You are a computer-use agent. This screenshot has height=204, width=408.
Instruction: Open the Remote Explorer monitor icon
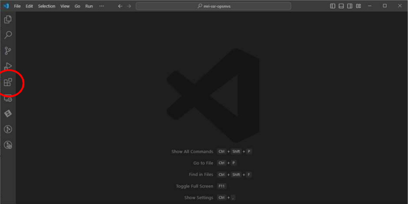[x=8, y=98]
